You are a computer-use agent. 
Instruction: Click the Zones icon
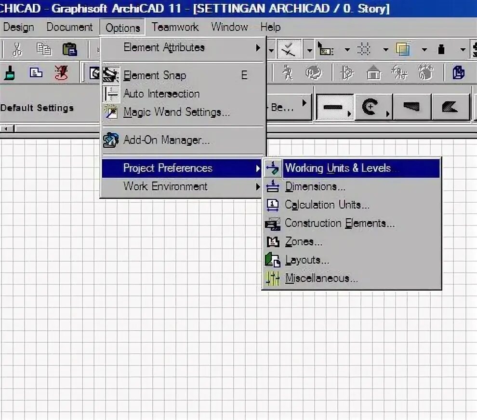tap(273, 242)
